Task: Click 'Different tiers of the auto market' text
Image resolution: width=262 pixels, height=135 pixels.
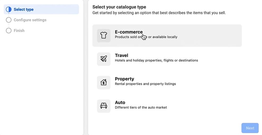Action: 141,107
